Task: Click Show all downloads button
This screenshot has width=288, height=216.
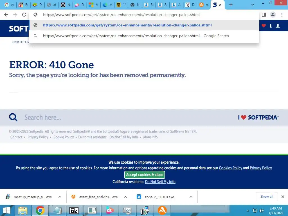Action: (x=267, y=197)
